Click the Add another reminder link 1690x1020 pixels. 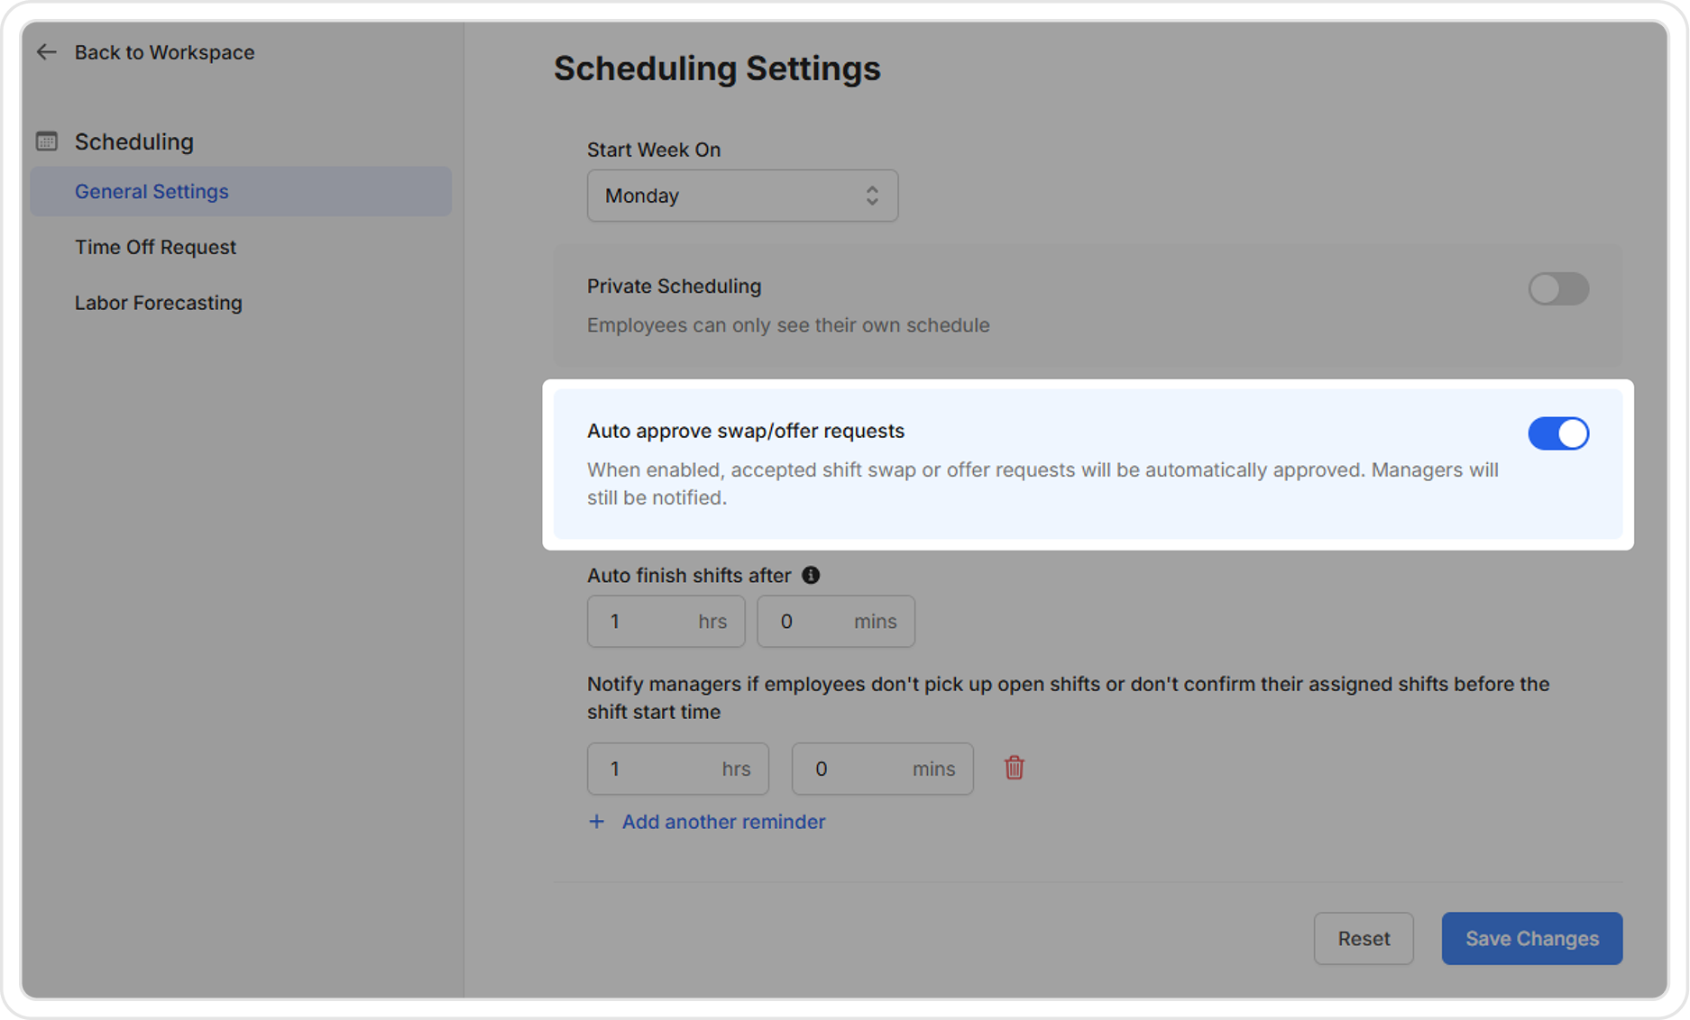[723, 822]
